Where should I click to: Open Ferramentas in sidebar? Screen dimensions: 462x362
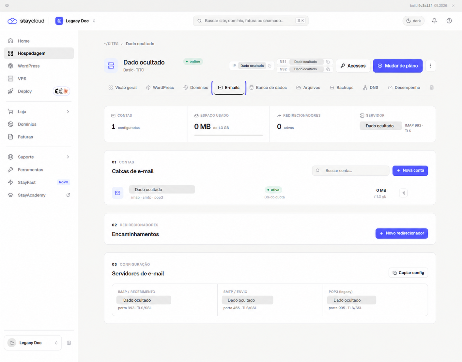pyautogui.click(x=39, y=170)
